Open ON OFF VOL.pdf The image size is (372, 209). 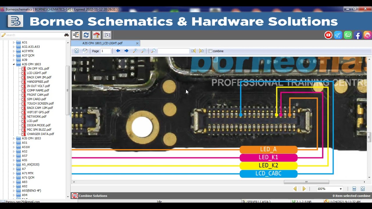point(38,69)
